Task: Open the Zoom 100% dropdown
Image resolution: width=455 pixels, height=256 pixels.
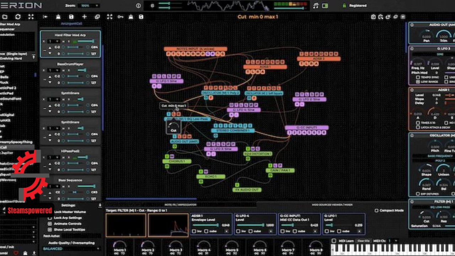Action: click(x=90, y=6)
